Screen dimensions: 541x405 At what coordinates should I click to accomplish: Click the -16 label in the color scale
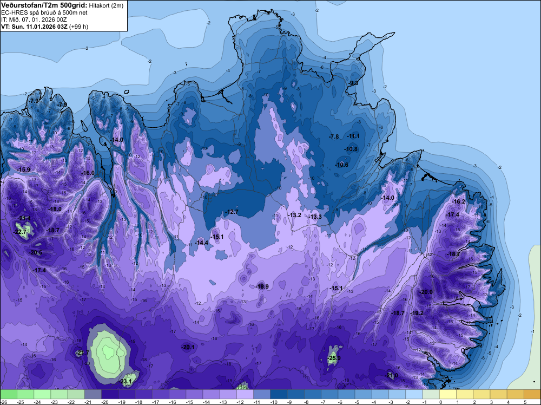click(173, 402)
